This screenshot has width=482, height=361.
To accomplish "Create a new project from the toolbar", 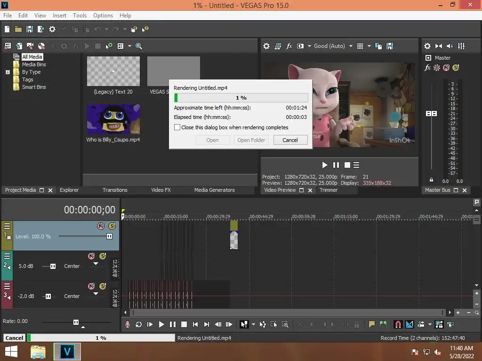I will pos(7,29).
